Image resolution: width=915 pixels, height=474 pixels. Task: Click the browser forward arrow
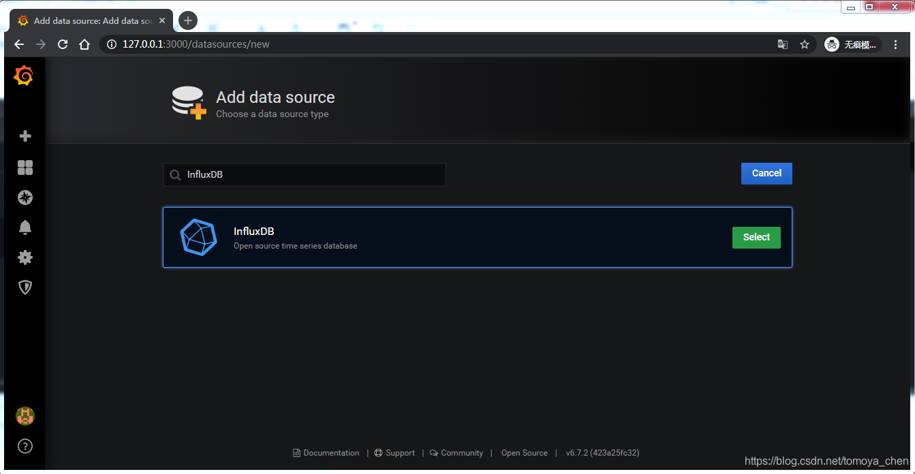[x=41, y=44]
